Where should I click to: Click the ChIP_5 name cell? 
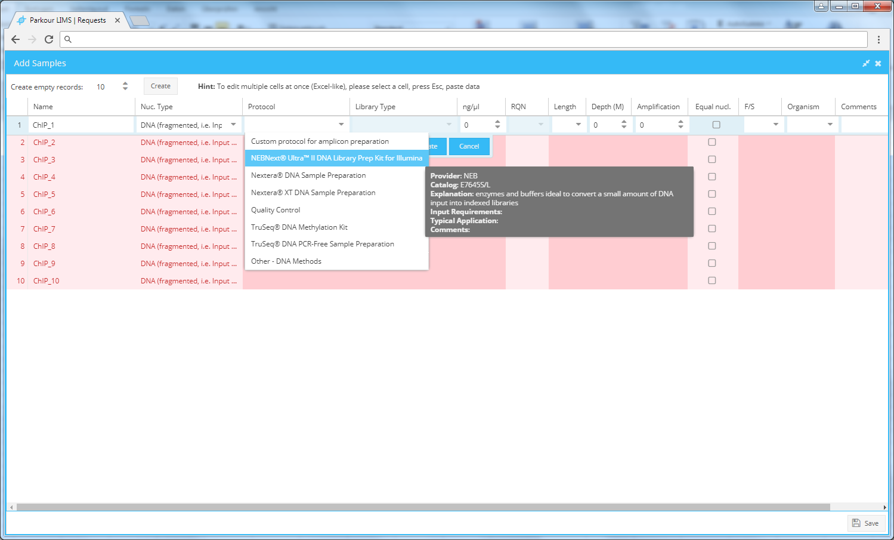pos(82,194)
